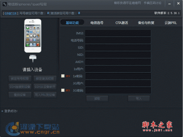Toggle the HEX checkbox beside 1x密码
183x137 pixels.
(x=63, y=76)
